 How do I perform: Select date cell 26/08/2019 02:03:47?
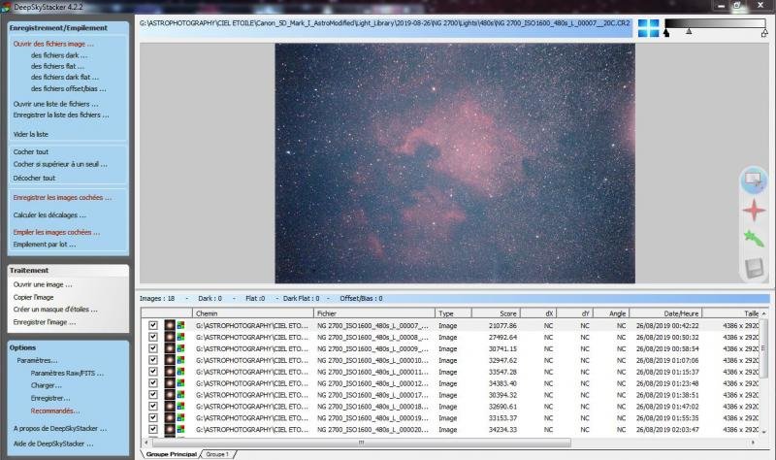[667, 429]
